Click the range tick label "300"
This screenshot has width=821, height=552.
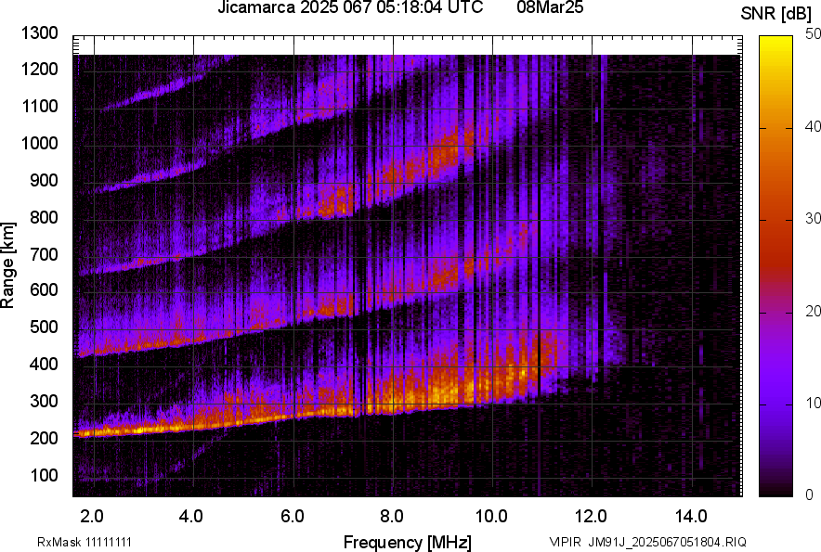pyautogui.click(x=44, y=402)
